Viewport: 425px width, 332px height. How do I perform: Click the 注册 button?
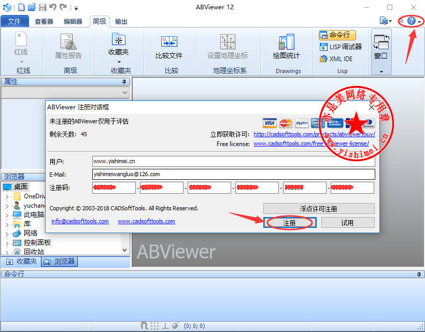[290, 223]
